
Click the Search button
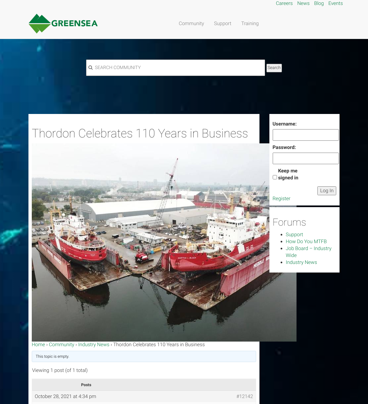[x=274, y=68]
